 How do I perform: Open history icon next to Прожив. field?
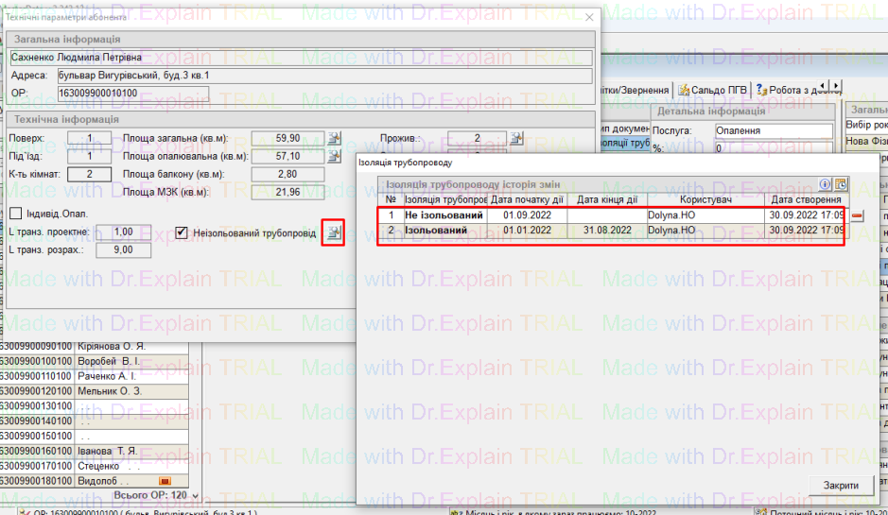point(515,138)
